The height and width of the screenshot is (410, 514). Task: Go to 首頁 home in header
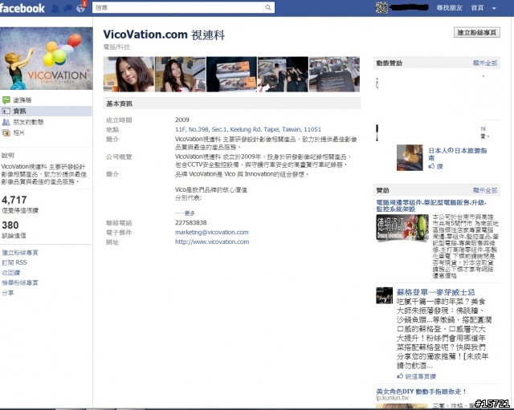pyautogui.click(x=477, y=8)
